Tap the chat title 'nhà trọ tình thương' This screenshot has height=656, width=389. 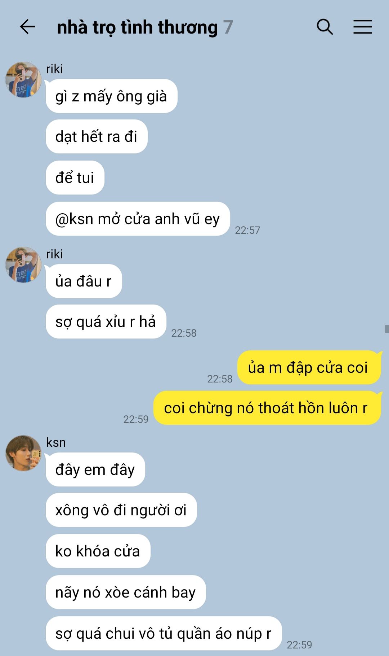137,27
